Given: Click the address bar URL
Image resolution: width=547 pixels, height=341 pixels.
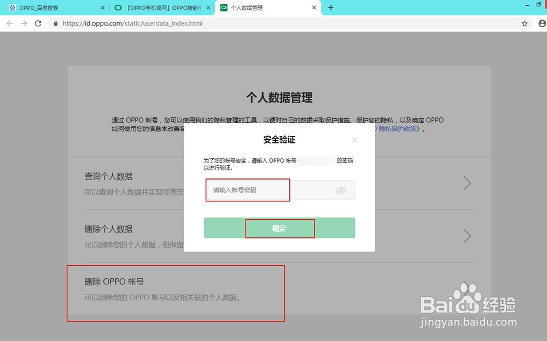Looking at the screenshot, I should (132, 23).
